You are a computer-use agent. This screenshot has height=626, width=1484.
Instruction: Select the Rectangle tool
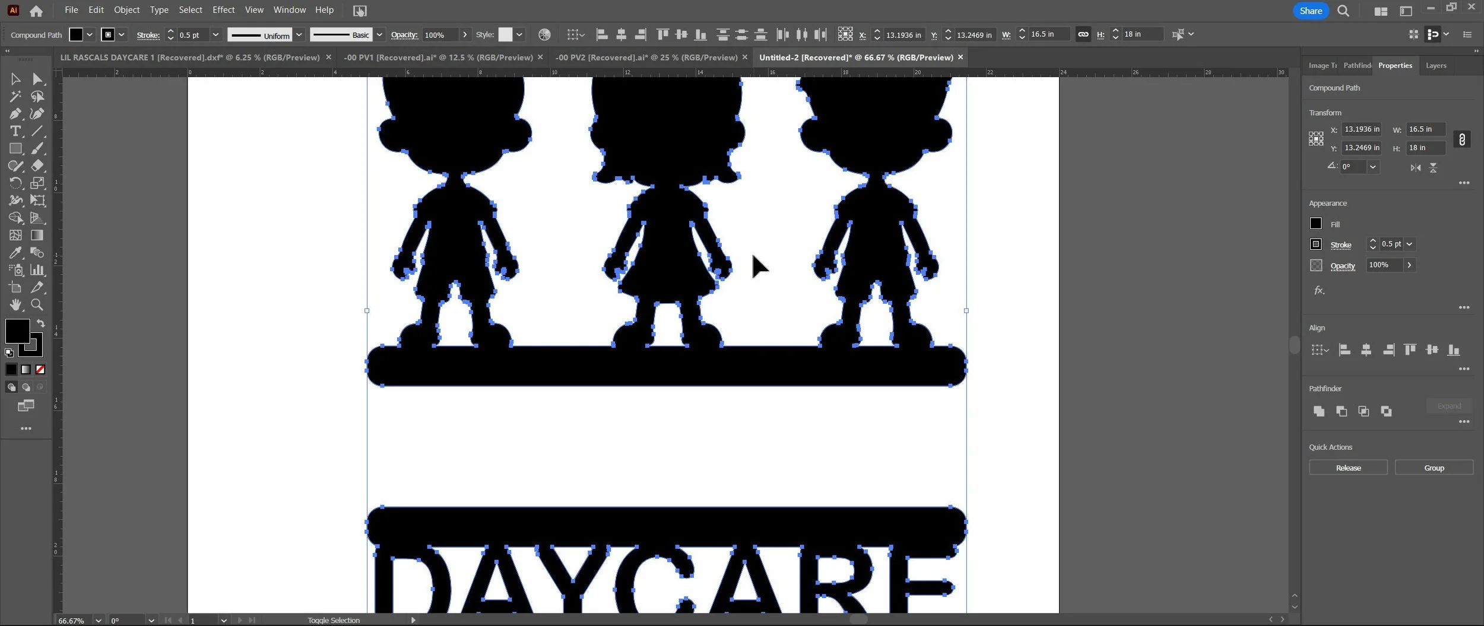(x=15, y=148)
